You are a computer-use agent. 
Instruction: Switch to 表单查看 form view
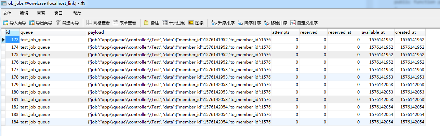(x=124, y=23)
